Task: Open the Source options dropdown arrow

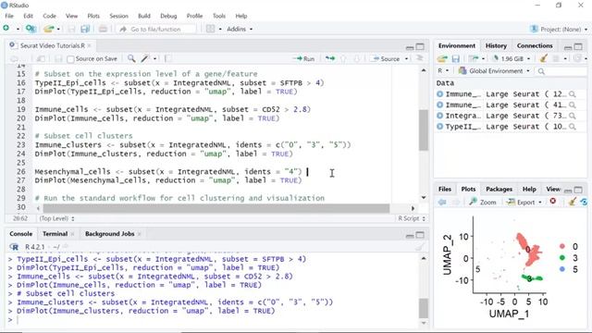Action: [x=406, y=59]
